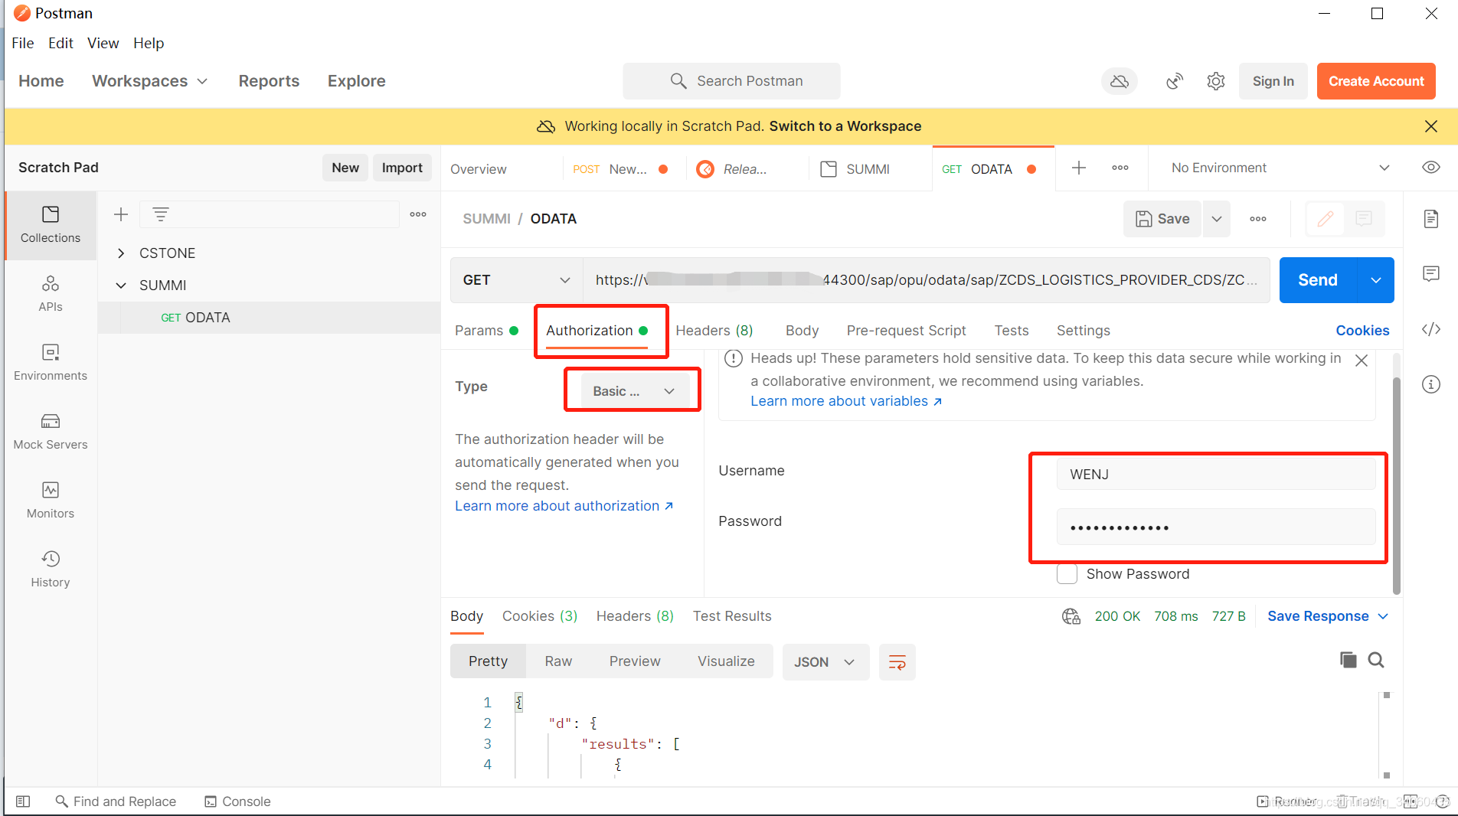
Task: Copy response with the copy icon
Action: pos(1348,660)
